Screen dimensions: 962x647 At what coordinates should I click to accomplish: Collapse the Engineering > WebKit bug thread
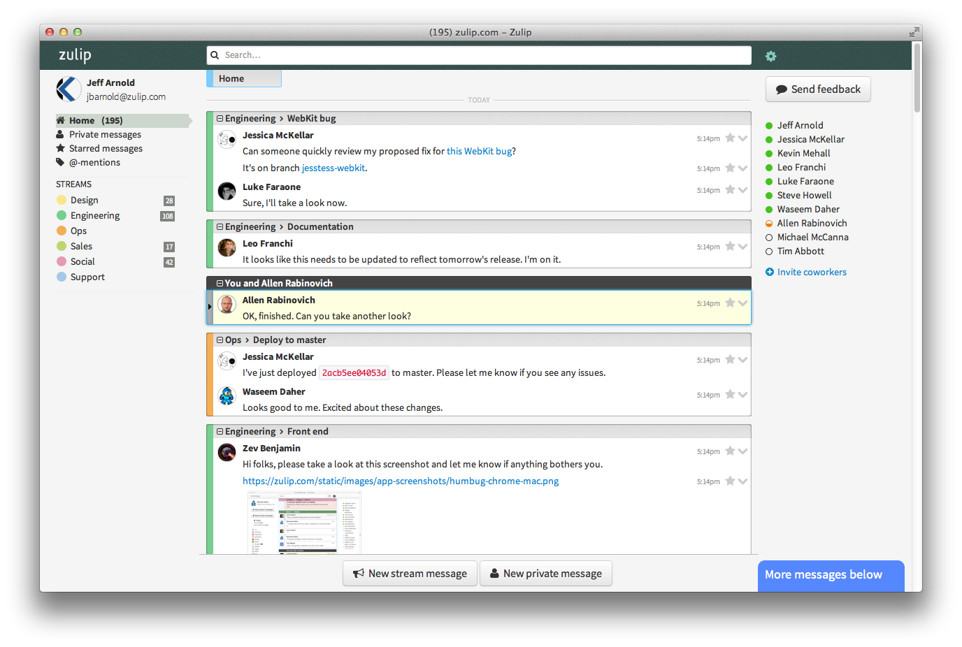click(x=220, y=119)
